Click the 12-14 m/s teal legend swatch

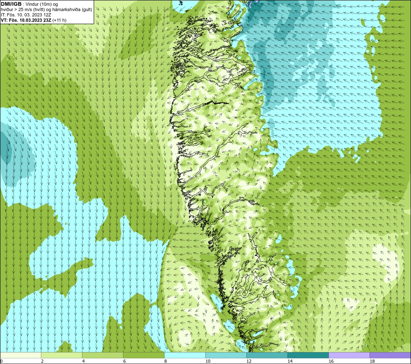pyautogui.click(x=267, y=355)
